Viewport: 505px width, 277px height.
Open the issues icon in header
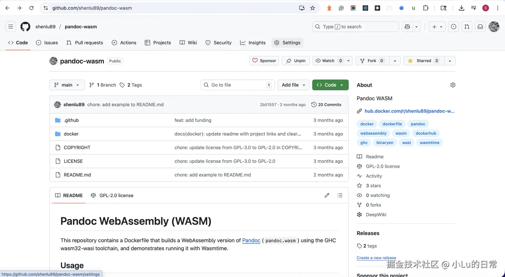tap(453, 27)
